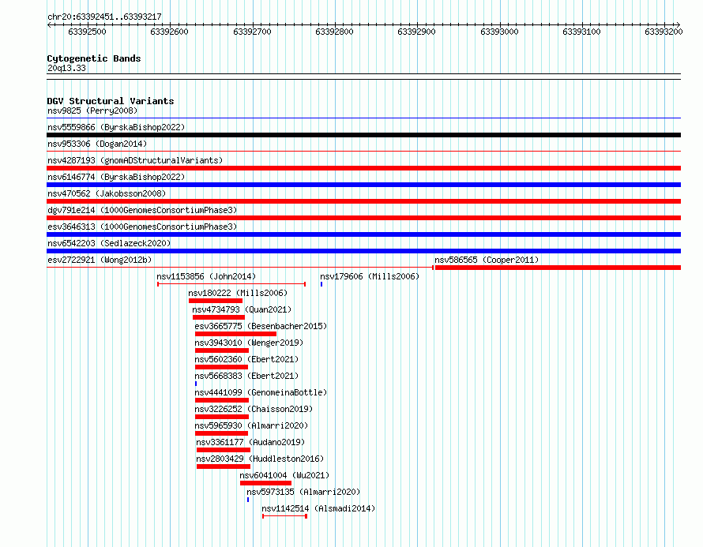Click nsv4287193 (gnomADStructuralVariants) label

tap(135, 160)
